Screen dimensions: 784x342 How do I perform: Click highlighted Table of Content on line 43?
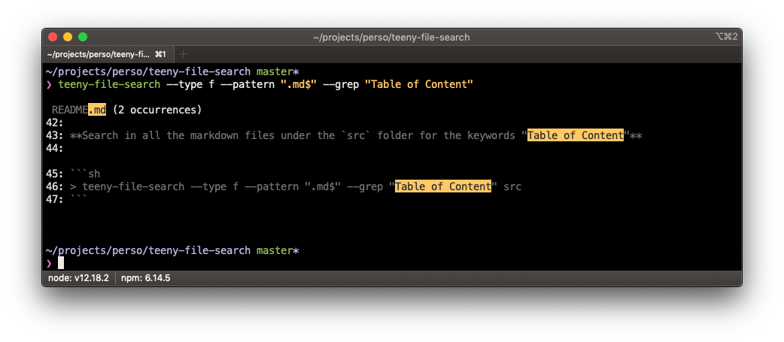point(576,135)
